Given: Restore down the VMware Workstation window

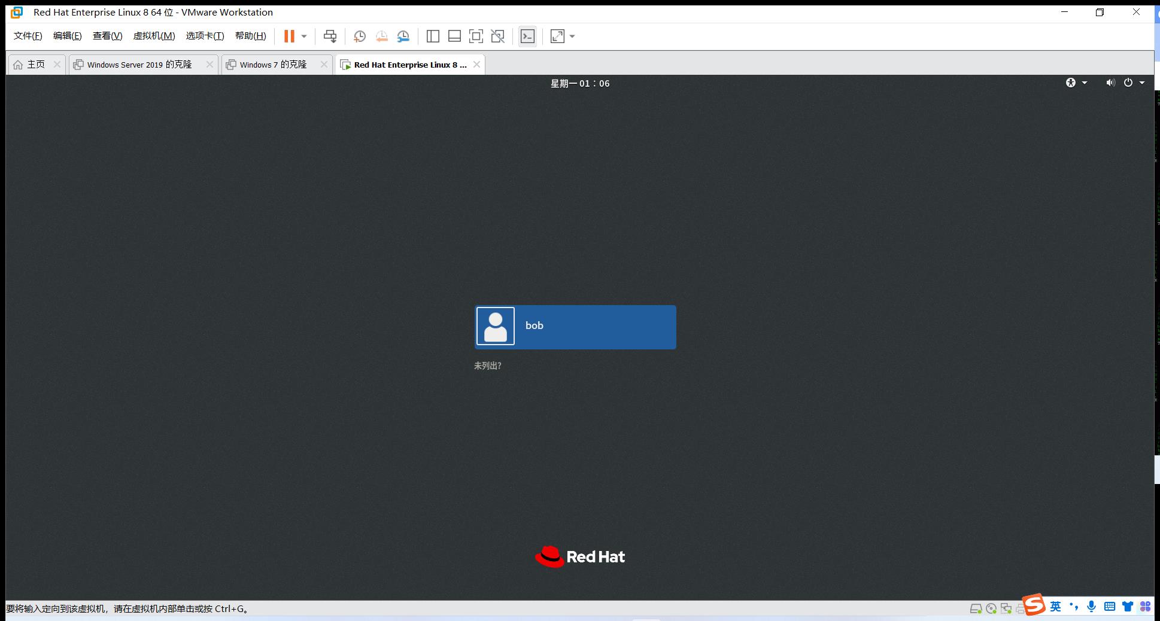Looking at the screenshot, I should (x=1100, y=12).
